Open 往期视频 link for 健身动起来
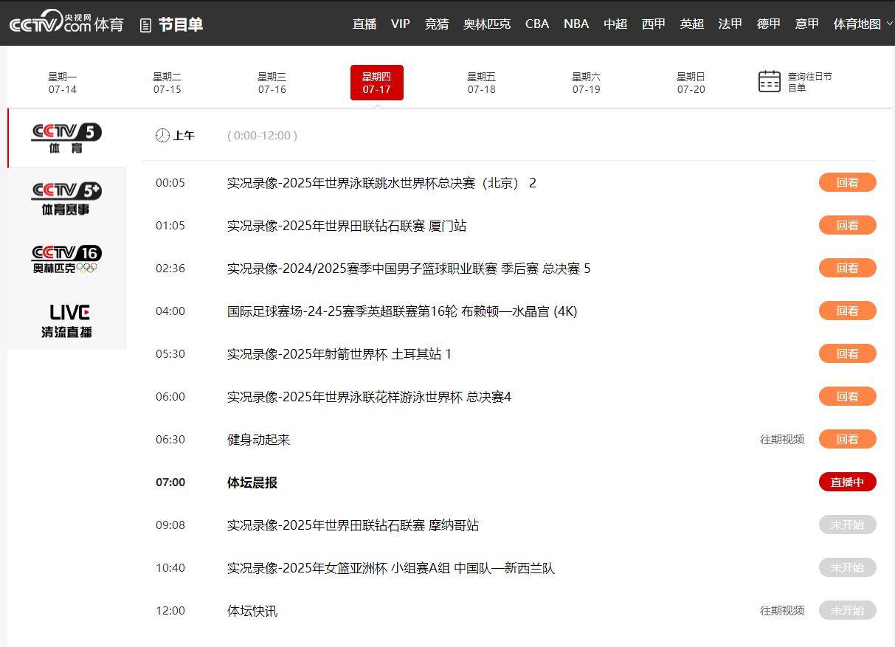 [782, 440]
